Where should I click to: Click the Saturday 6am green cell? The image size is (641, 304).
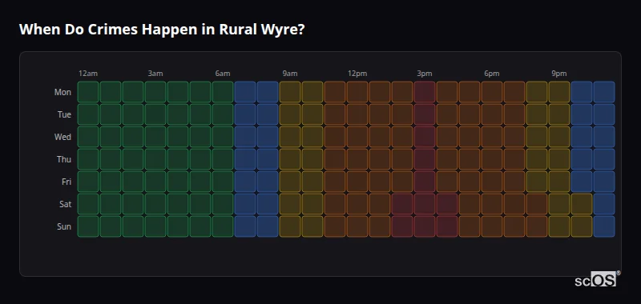(x=223, y=204)
